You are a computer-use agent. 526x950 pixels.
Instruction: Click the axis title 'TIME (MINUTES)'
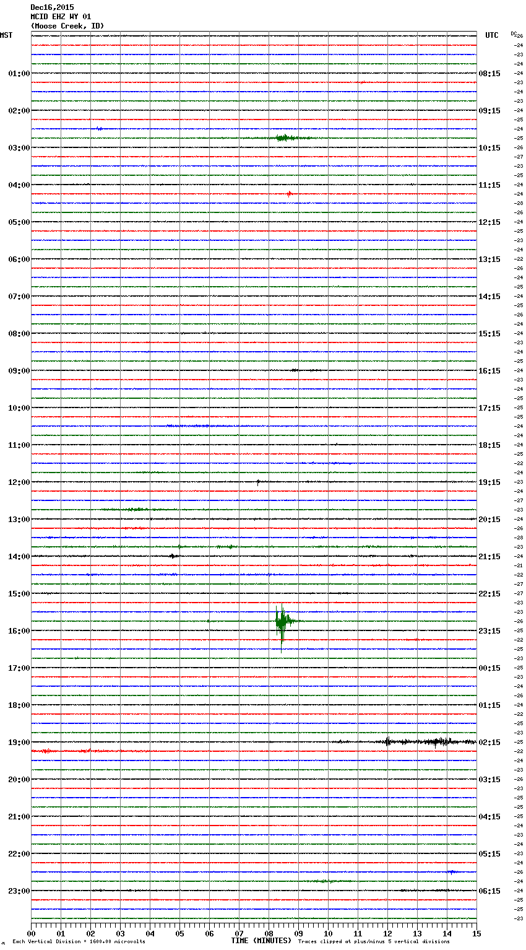(x=261, y=941)
